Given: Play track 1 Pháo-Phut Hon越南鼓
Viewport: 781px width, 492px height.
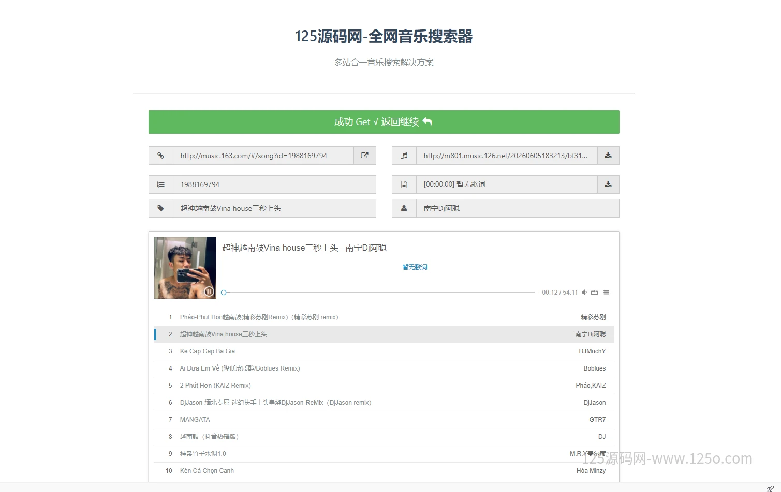Looking at the screenshot, I should (384, 317).
